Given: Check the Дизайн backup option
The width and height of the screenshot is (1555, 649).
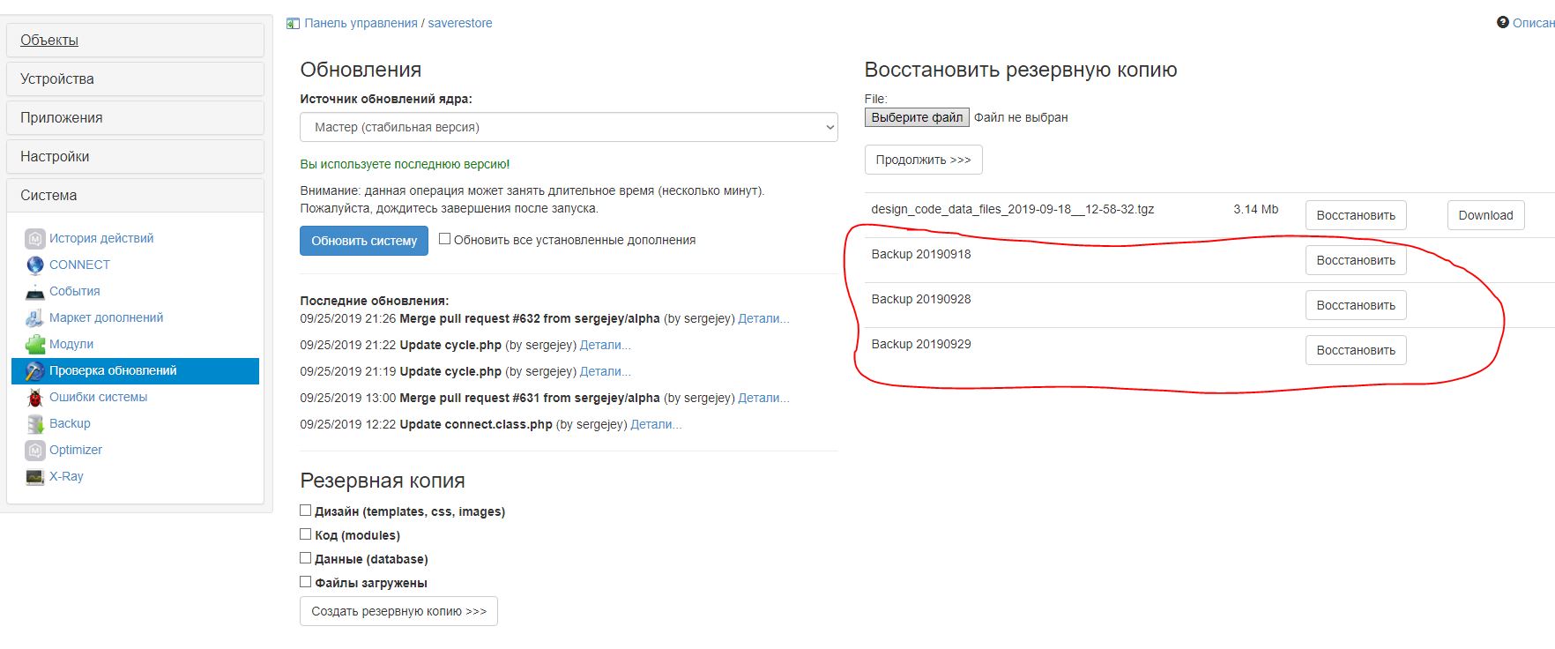Looking at the screenshot, I should (x=306, y=510).
